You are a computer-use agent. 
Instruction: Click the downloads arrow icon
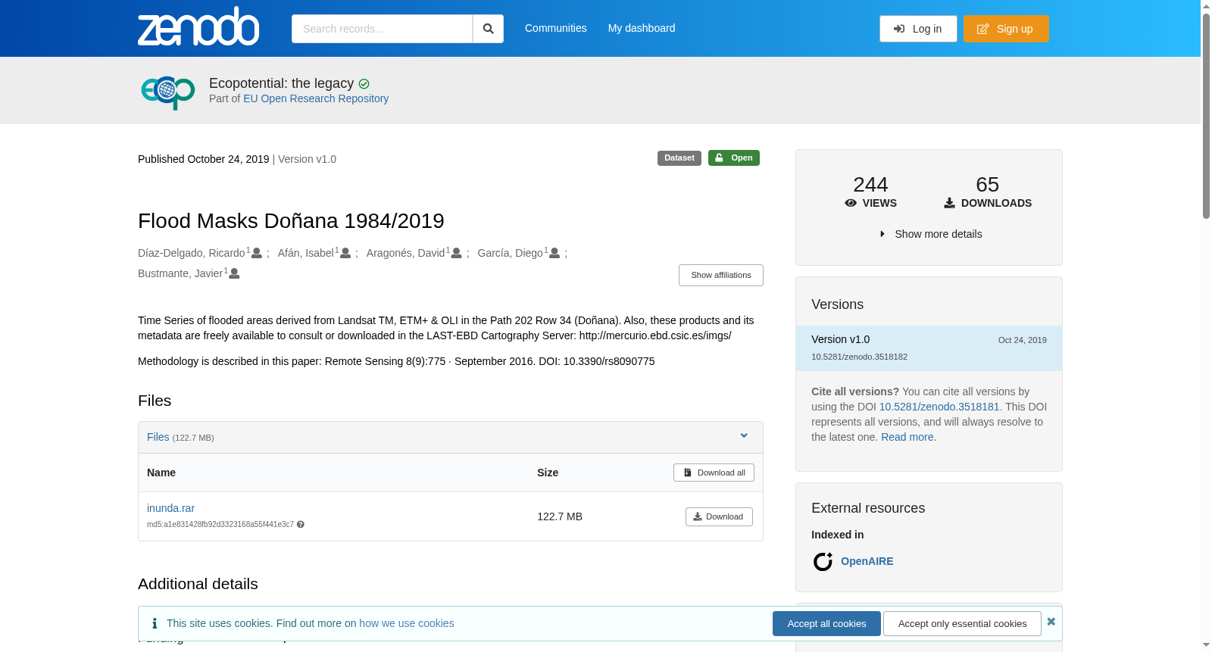(949, 203)
